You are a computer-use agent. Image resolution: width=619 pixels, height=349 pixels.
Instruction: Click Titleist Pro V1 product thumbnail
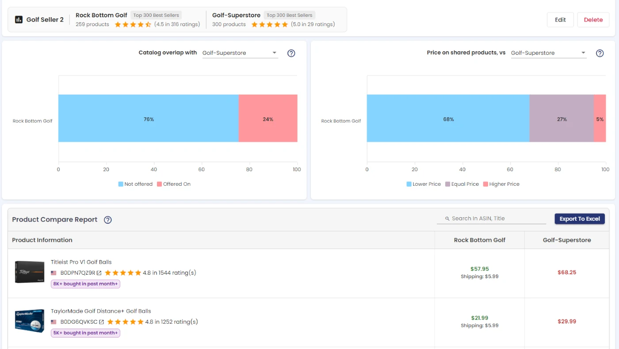[x=30, y=272]
